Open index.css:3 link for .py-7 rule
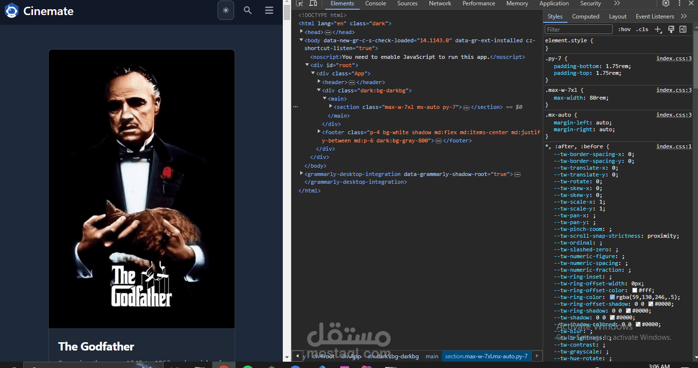698x368 pixels. (674, 58)
